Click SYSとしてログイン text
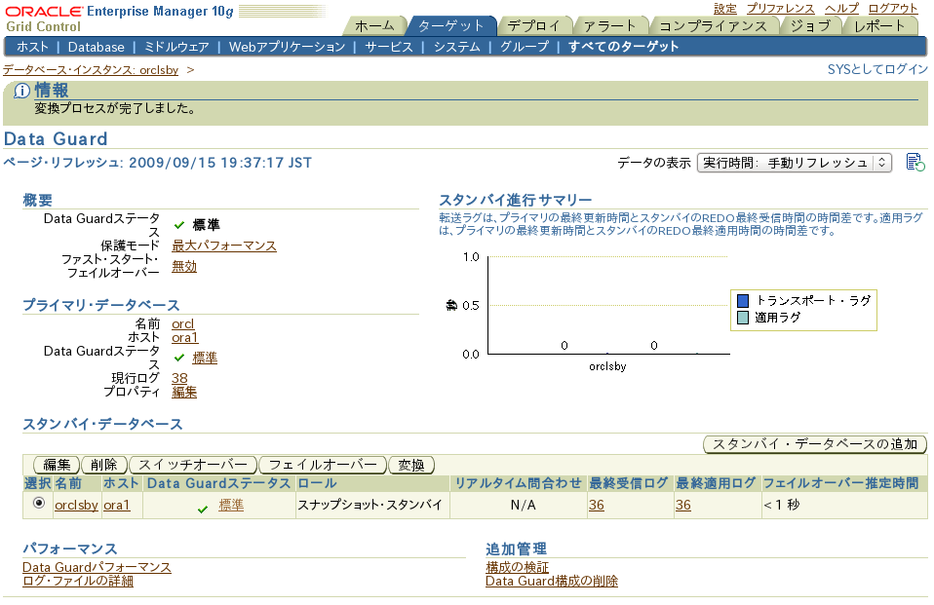Screen dimensions: 934x605 [877, 70]
